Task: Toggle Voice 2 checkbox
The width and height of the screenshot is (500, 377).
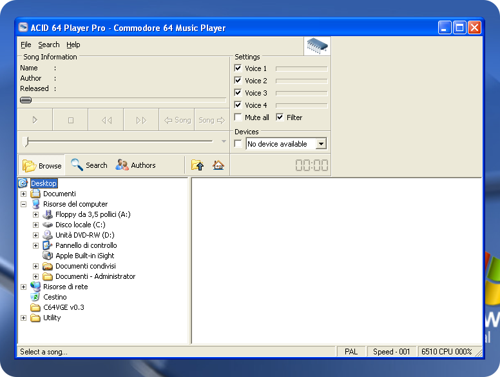Action: tap(238, 80)
